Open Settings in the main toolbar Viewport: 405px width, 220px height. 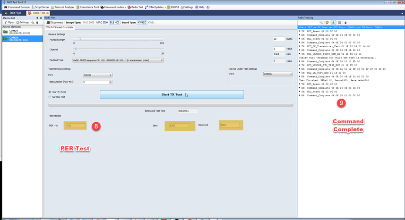tap(187, 7)
